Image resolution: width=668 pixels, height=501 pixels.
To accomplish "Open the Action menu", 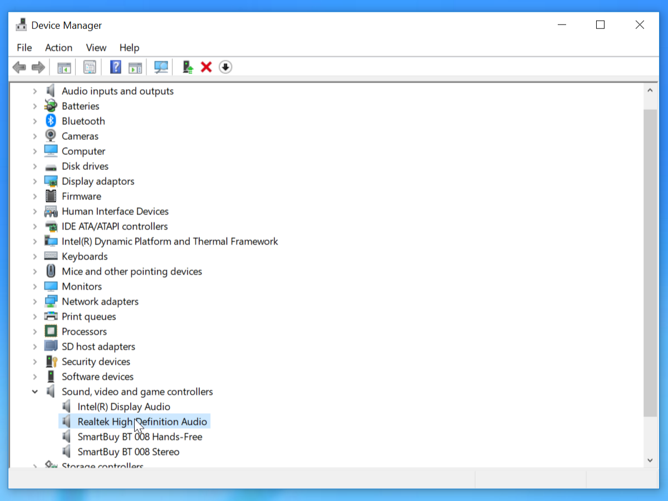I will [58, 48].
